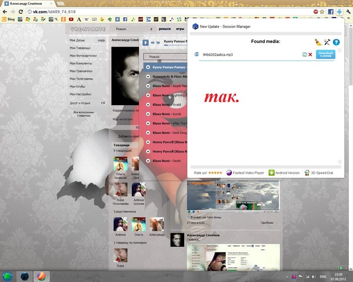Open New Update - Session Manager link

pos(225,26)
